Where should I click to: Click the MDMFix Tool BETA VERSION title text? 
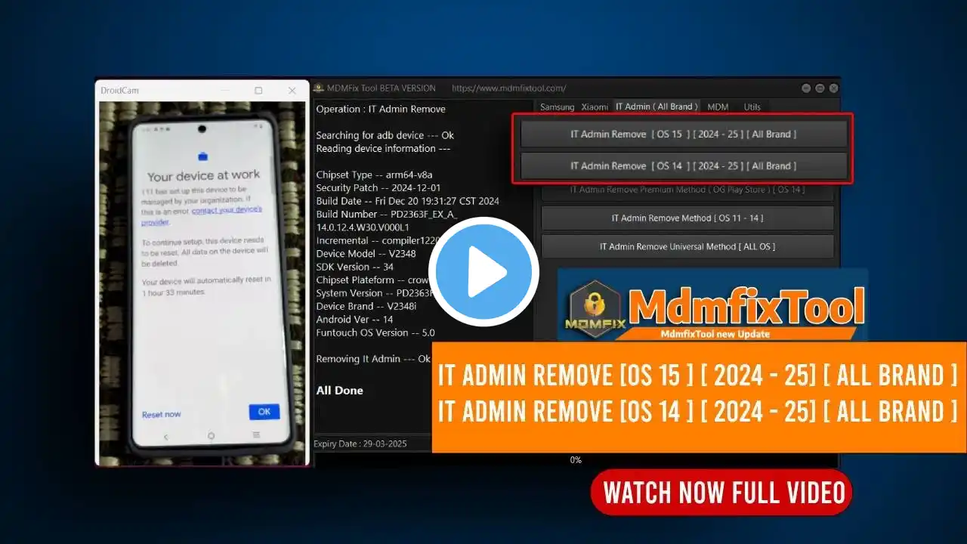point(382,88)
